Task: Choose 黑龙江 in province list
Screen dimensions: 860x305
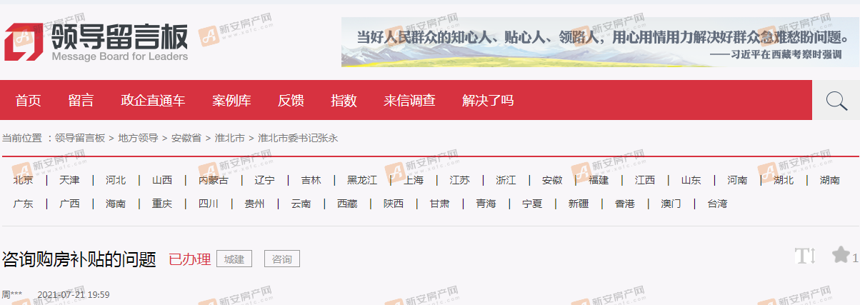Action: 362,180
